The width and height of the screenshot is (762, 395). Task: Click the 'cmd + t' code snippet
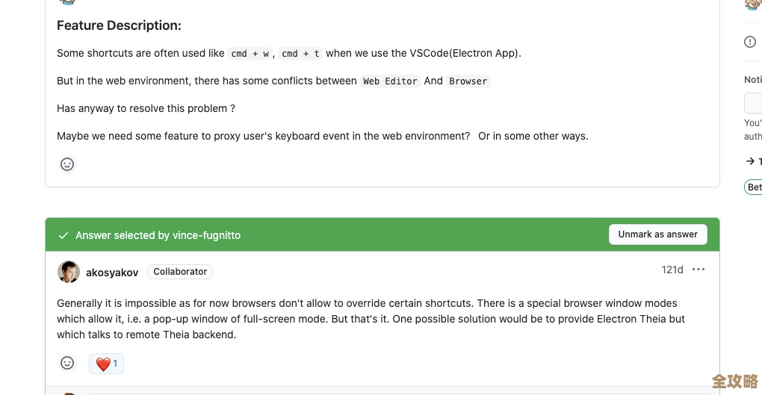tap(300, 54)
